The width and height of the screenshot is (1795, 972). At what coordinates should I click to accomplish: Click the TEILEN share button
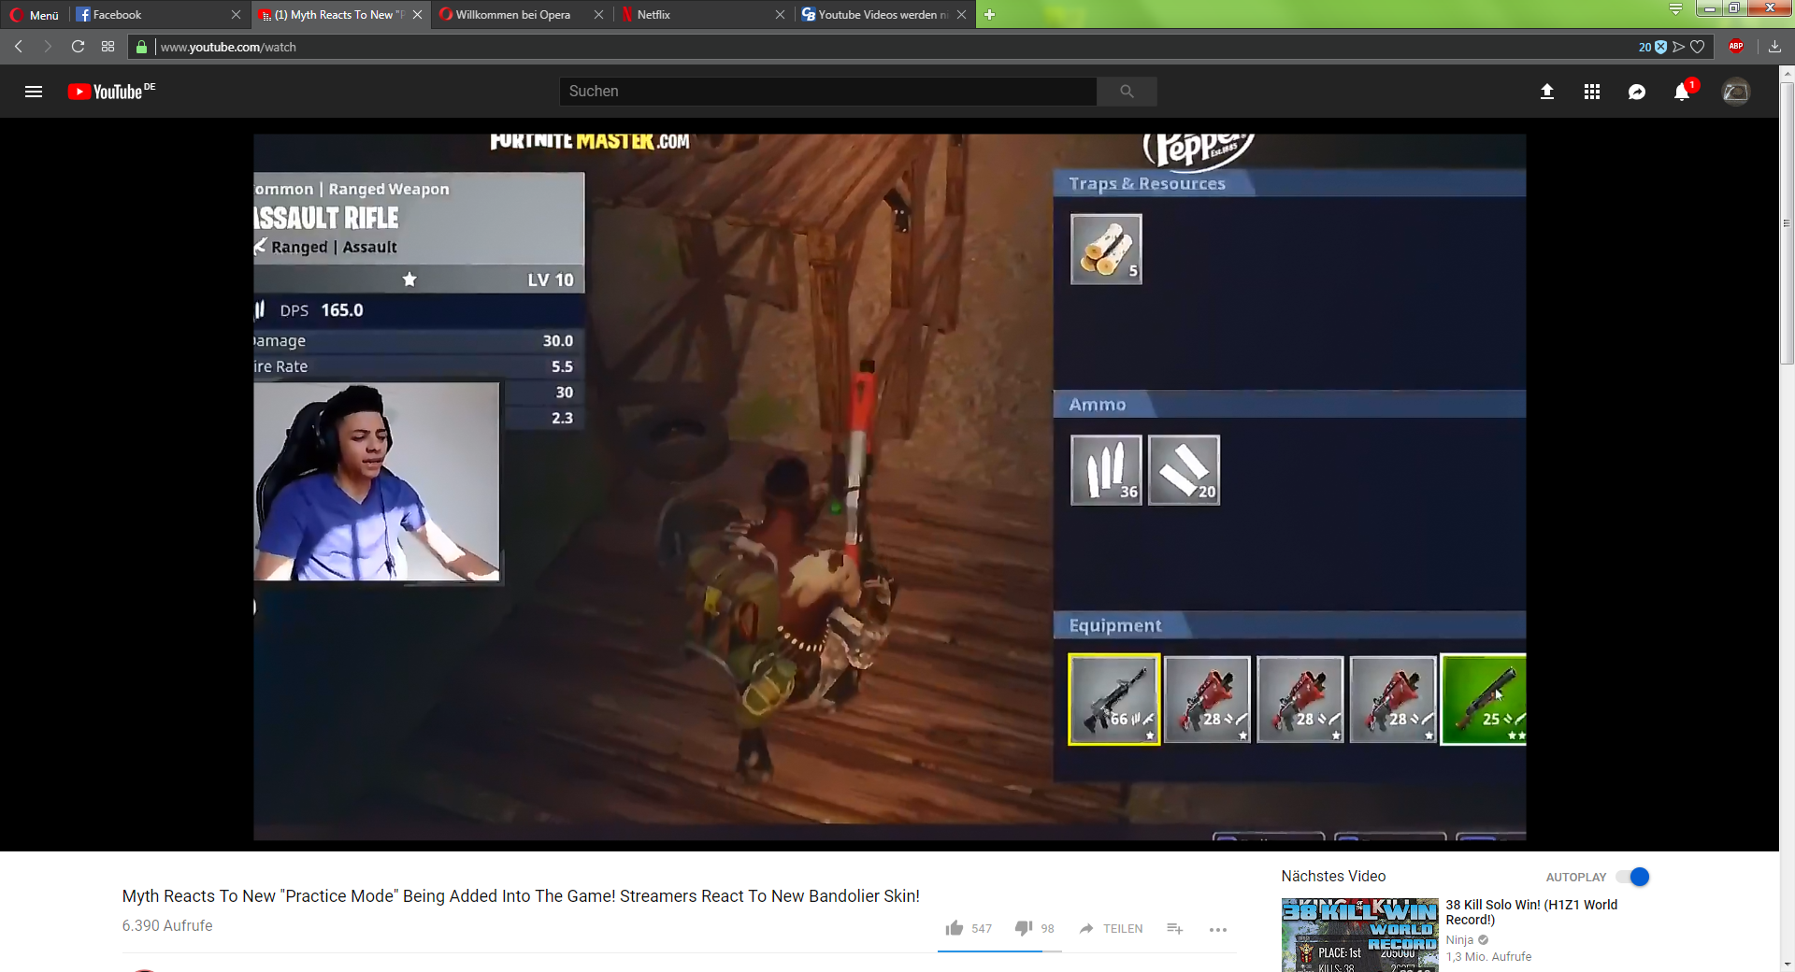click(1111, 928)
